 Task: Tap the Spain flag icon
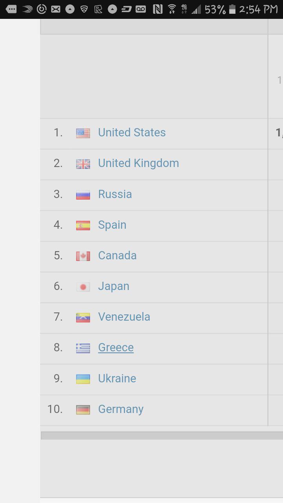[83, 225]
